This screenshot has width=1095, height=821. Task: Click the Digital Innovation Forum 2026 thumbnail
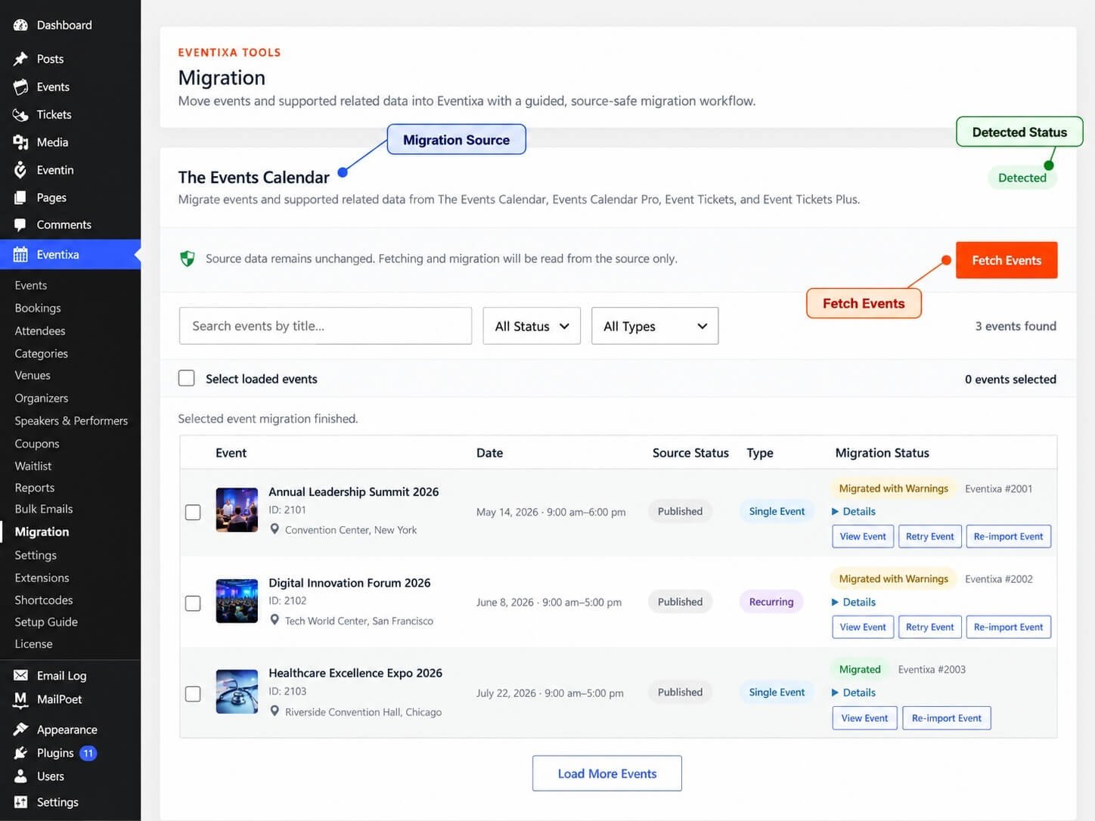click(237, 600)
